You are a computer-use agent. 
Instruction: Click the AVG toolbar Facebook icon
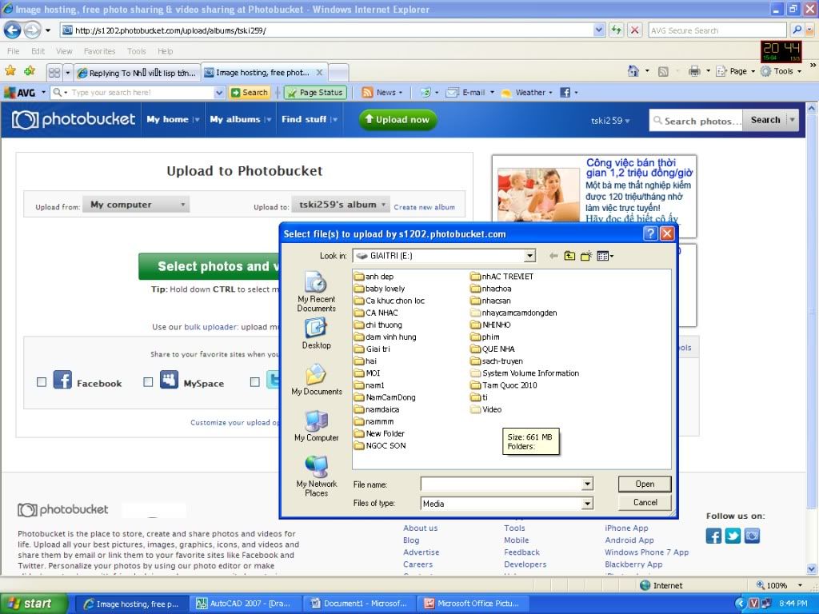[565, 93]
